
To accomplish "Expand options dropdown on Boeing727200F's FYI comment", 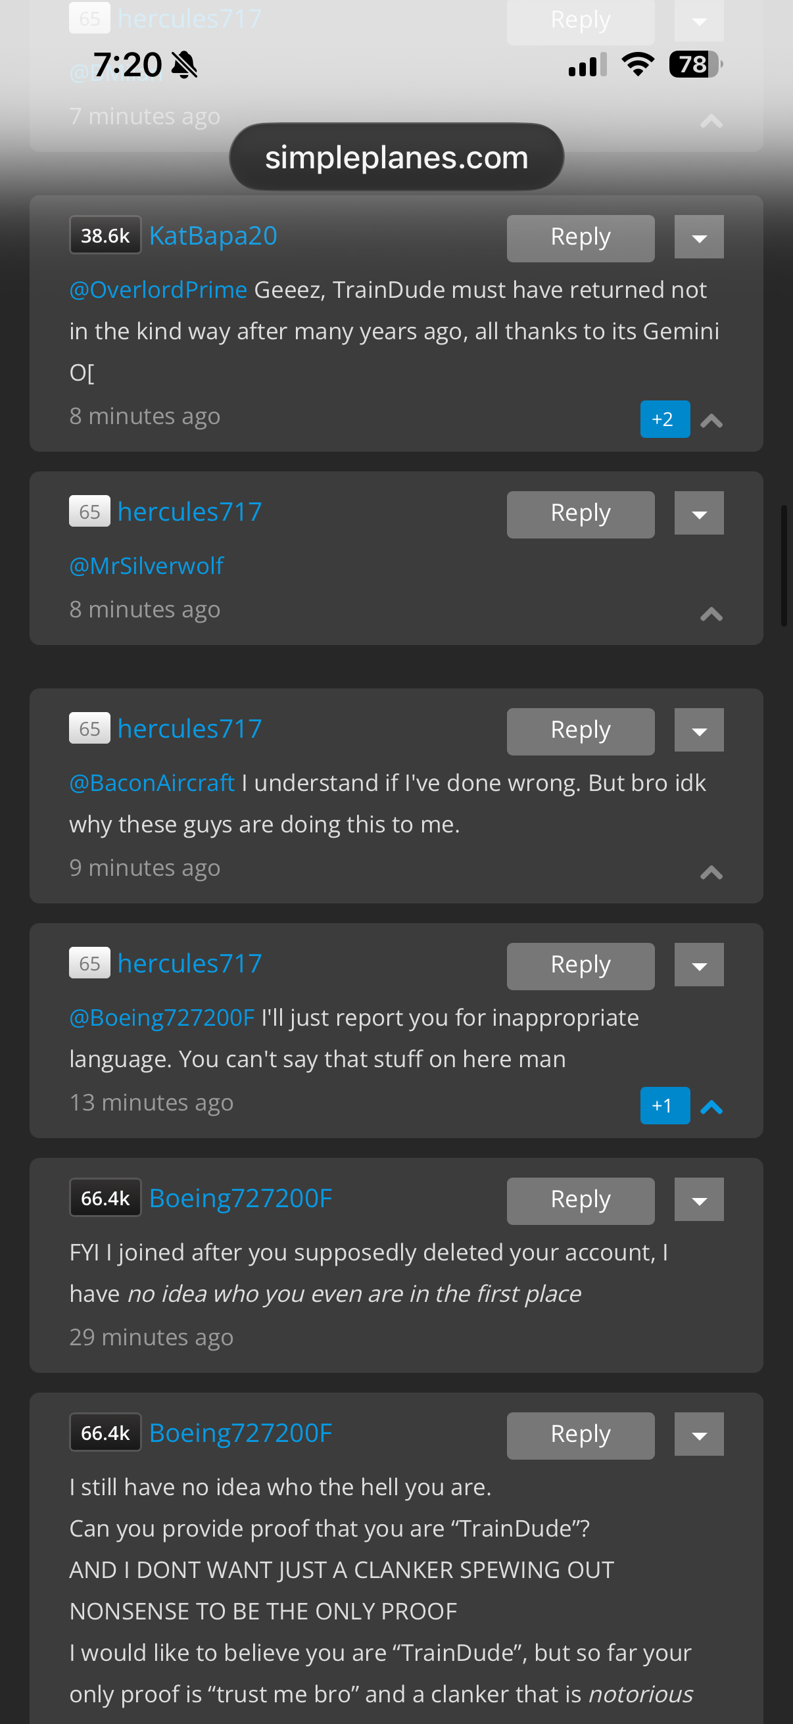I will (699, 1200).
